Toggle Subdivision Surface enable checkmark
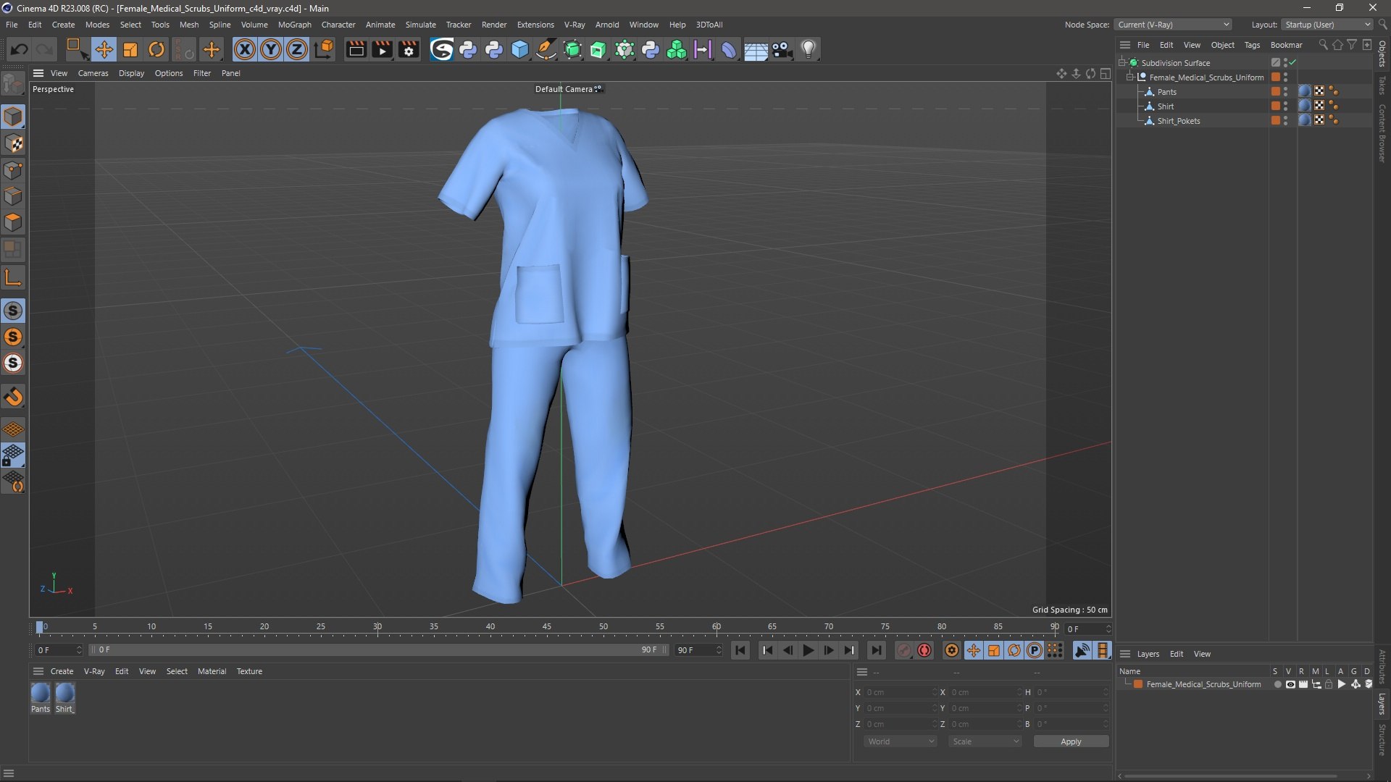 pos(1292,62)
